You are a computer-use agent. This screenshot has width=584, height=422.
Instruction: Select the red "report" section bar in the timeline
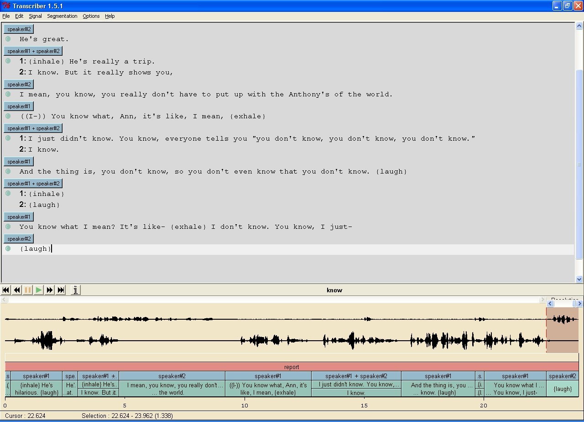click(292, 367)
